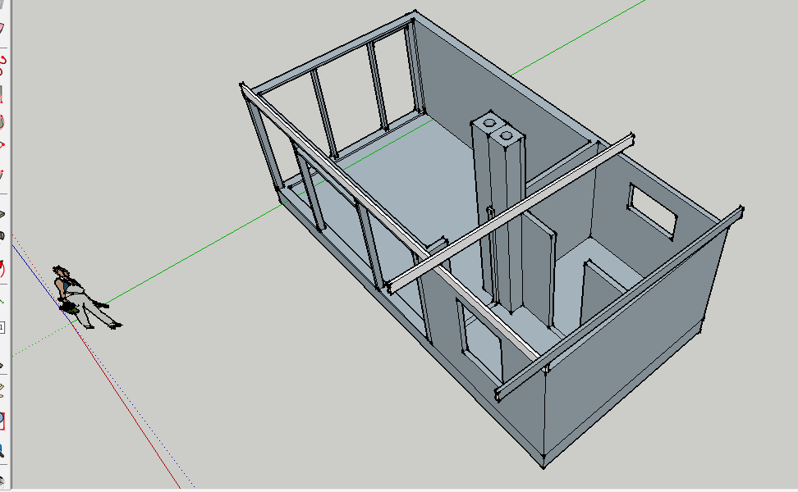The width and height of the screenshot is (798, 492).
Task: Select the red Arc drawing tool
Action: click(2, 60)
